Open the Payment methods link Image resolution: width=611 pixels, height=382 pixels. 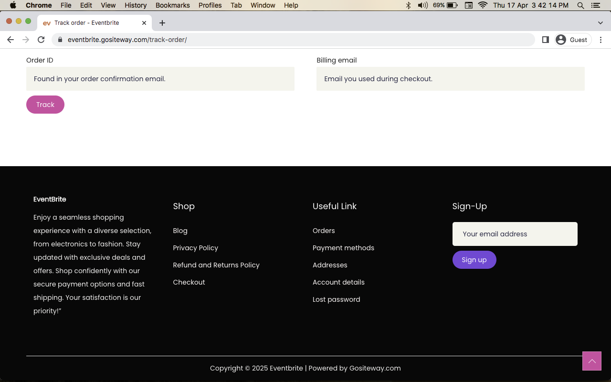343,248
